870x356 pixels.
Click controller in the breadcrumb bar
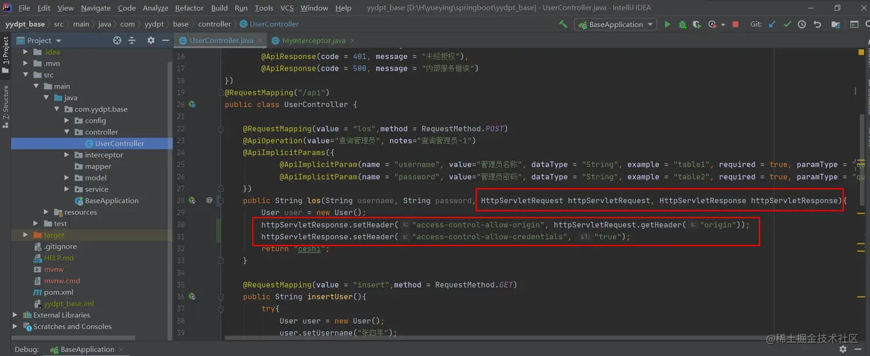(215, 24)
